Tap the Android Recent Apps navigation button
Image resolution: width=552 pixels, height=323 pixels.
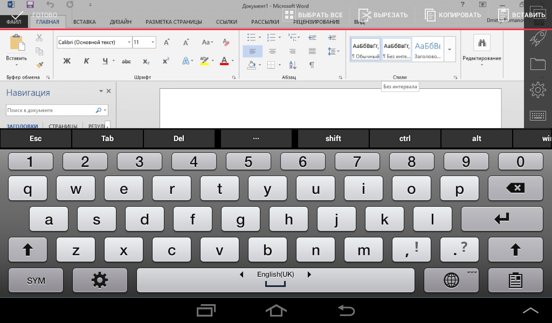pos(206,310)
